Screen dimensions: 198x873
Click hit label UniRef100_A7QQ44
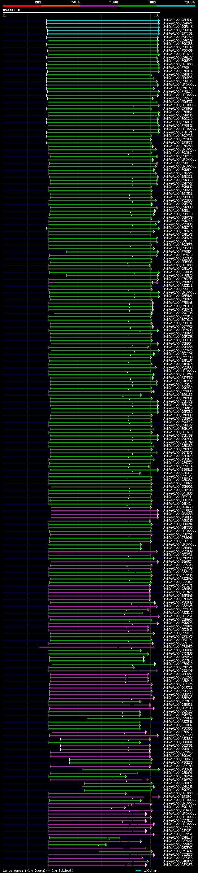click(178, 68)
